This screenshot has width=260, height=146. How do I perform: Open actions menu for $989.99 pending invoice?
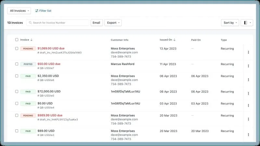coord(248,119)
